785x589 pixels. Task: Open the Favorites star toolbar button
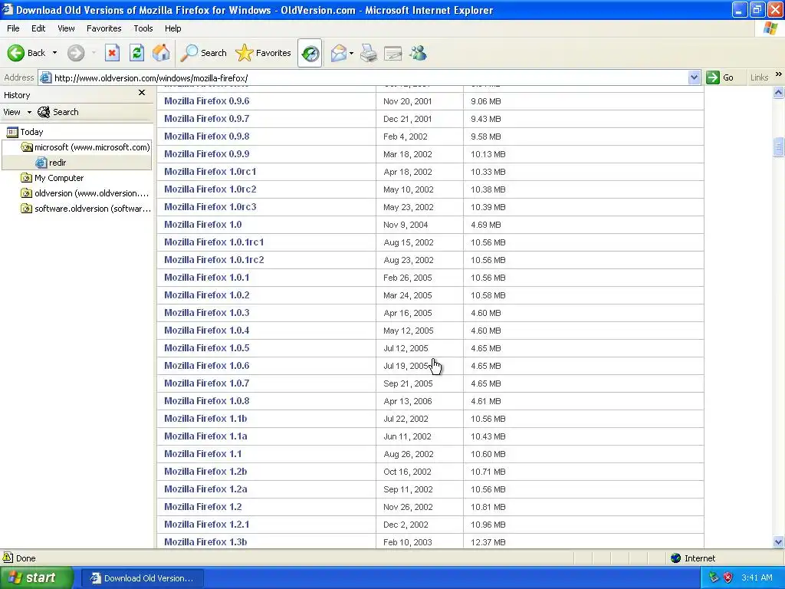[x=263, y=53]
